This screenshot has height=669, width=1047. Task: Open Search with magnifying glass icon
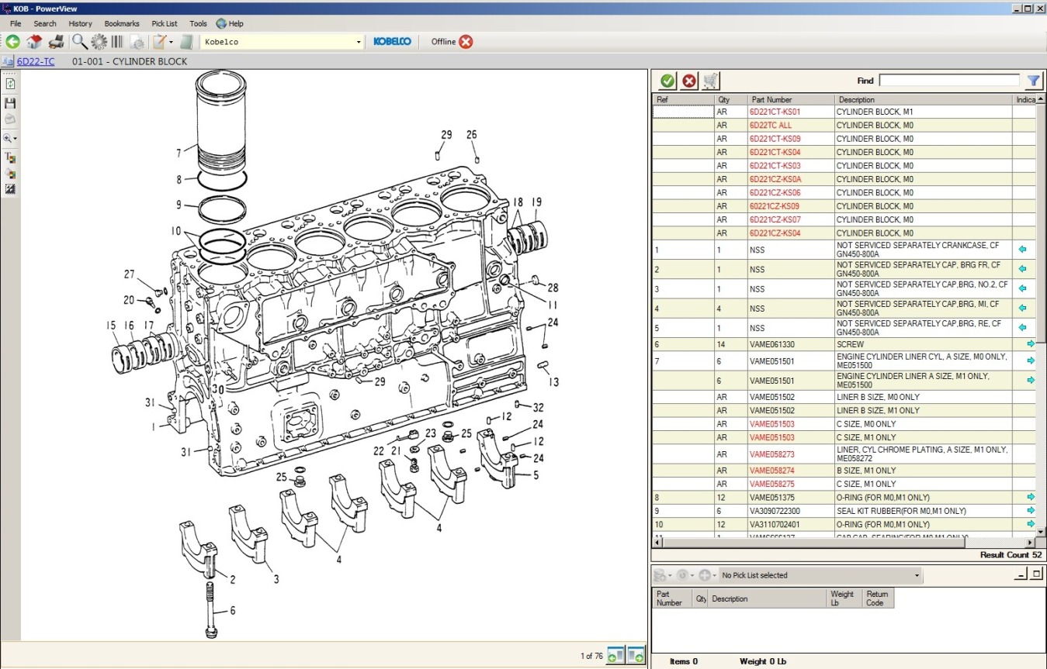[x=80, y=42]
